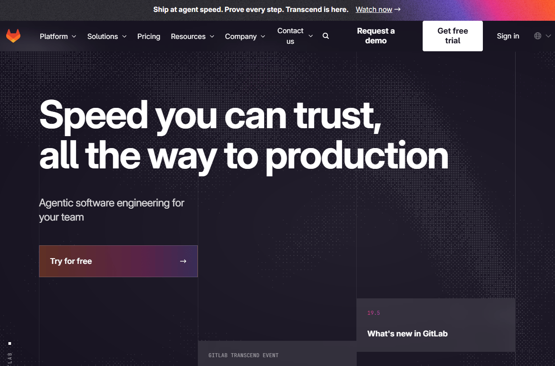Click the Get free trial button
The height and width of the screenshot is (366, 555).
453,36
